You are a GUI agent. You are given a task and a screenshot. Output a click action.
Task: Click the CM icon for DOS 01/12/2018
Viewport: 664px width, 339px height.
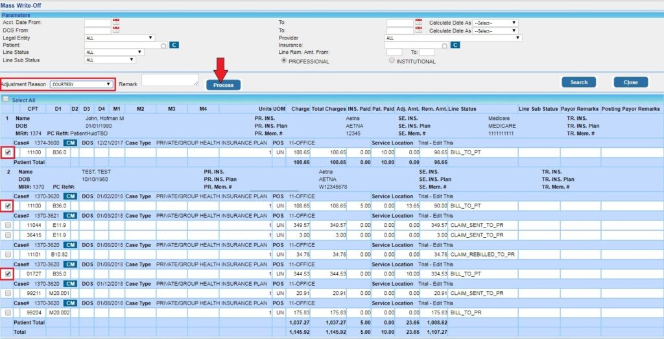69,284
